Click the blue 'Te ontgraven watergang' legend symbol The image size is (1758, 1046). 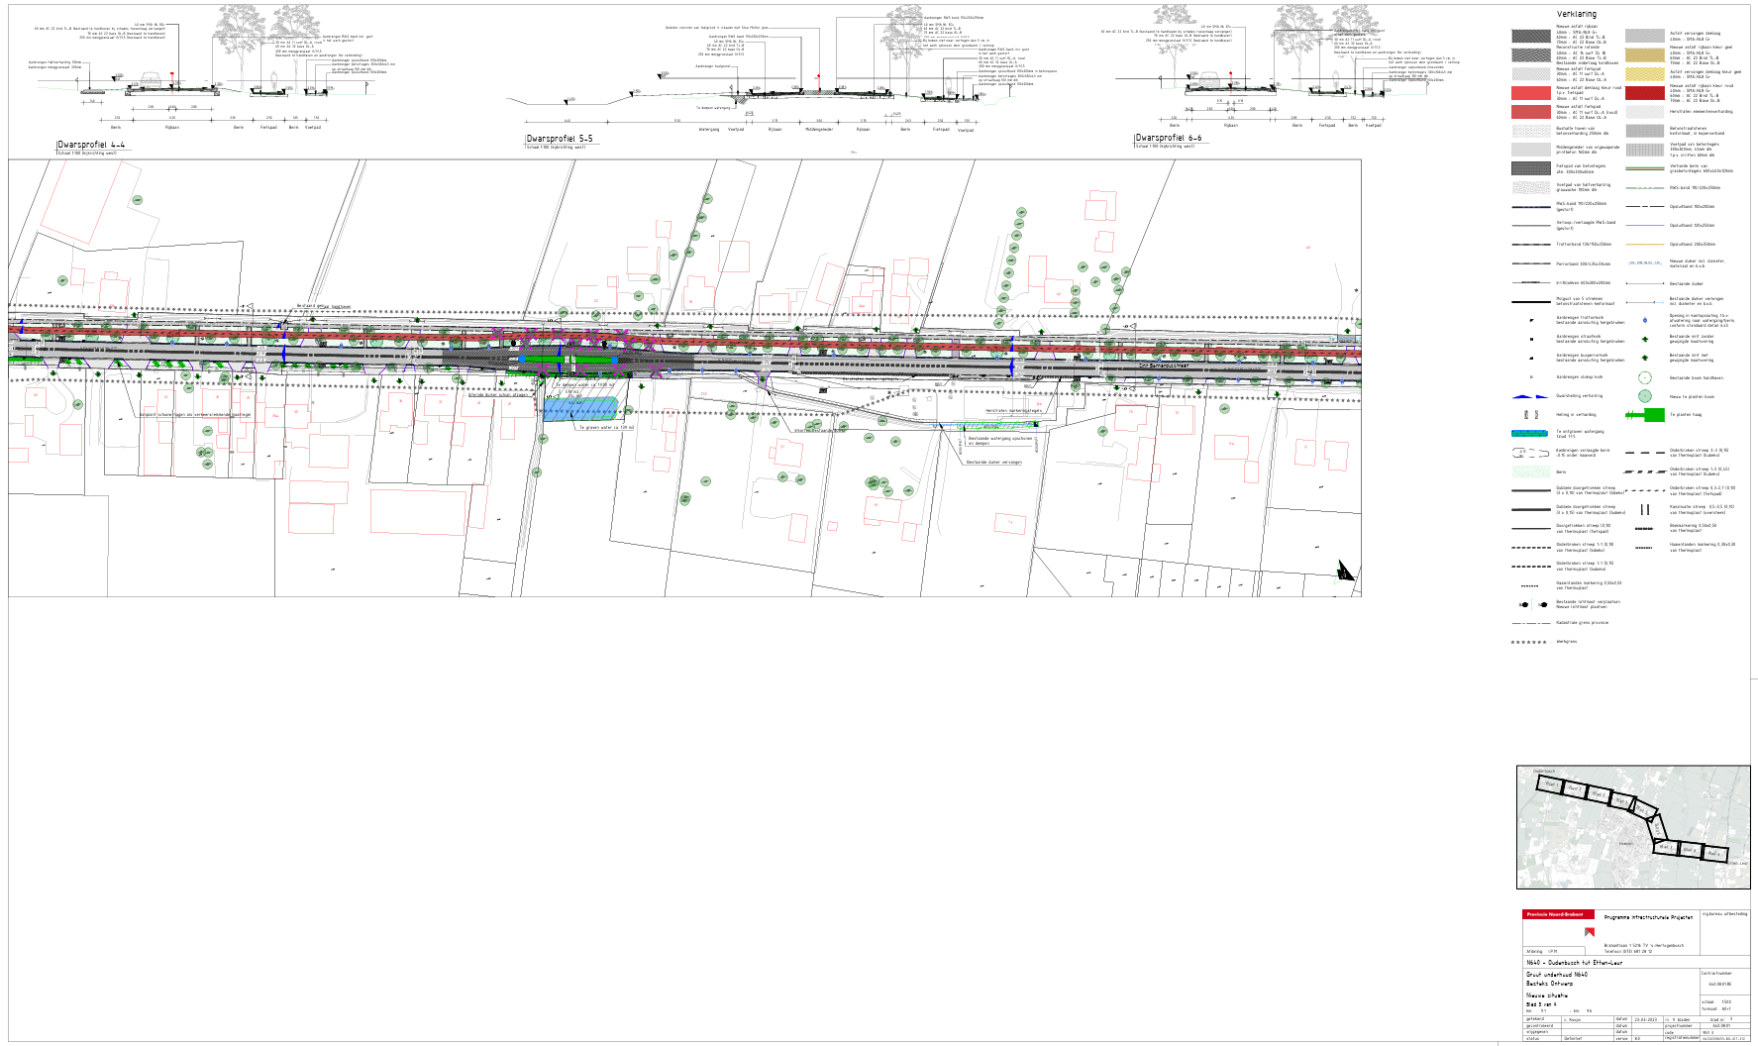point(1530,433)
